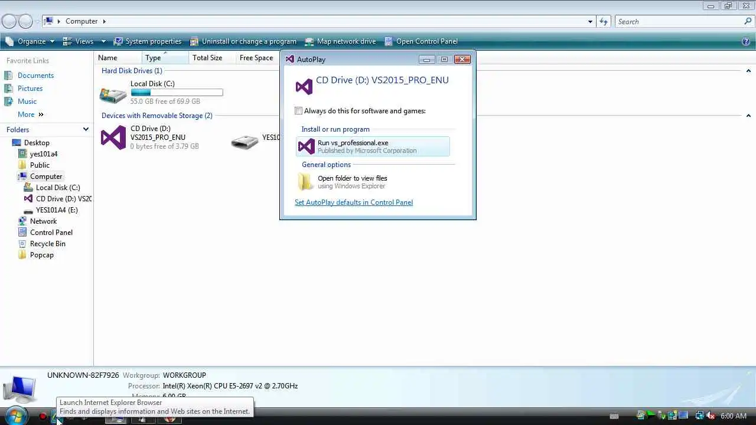Click the Forward navigation button
This screenshot has height=425, width=756.
pyautogui.click(x=25, y=21)
